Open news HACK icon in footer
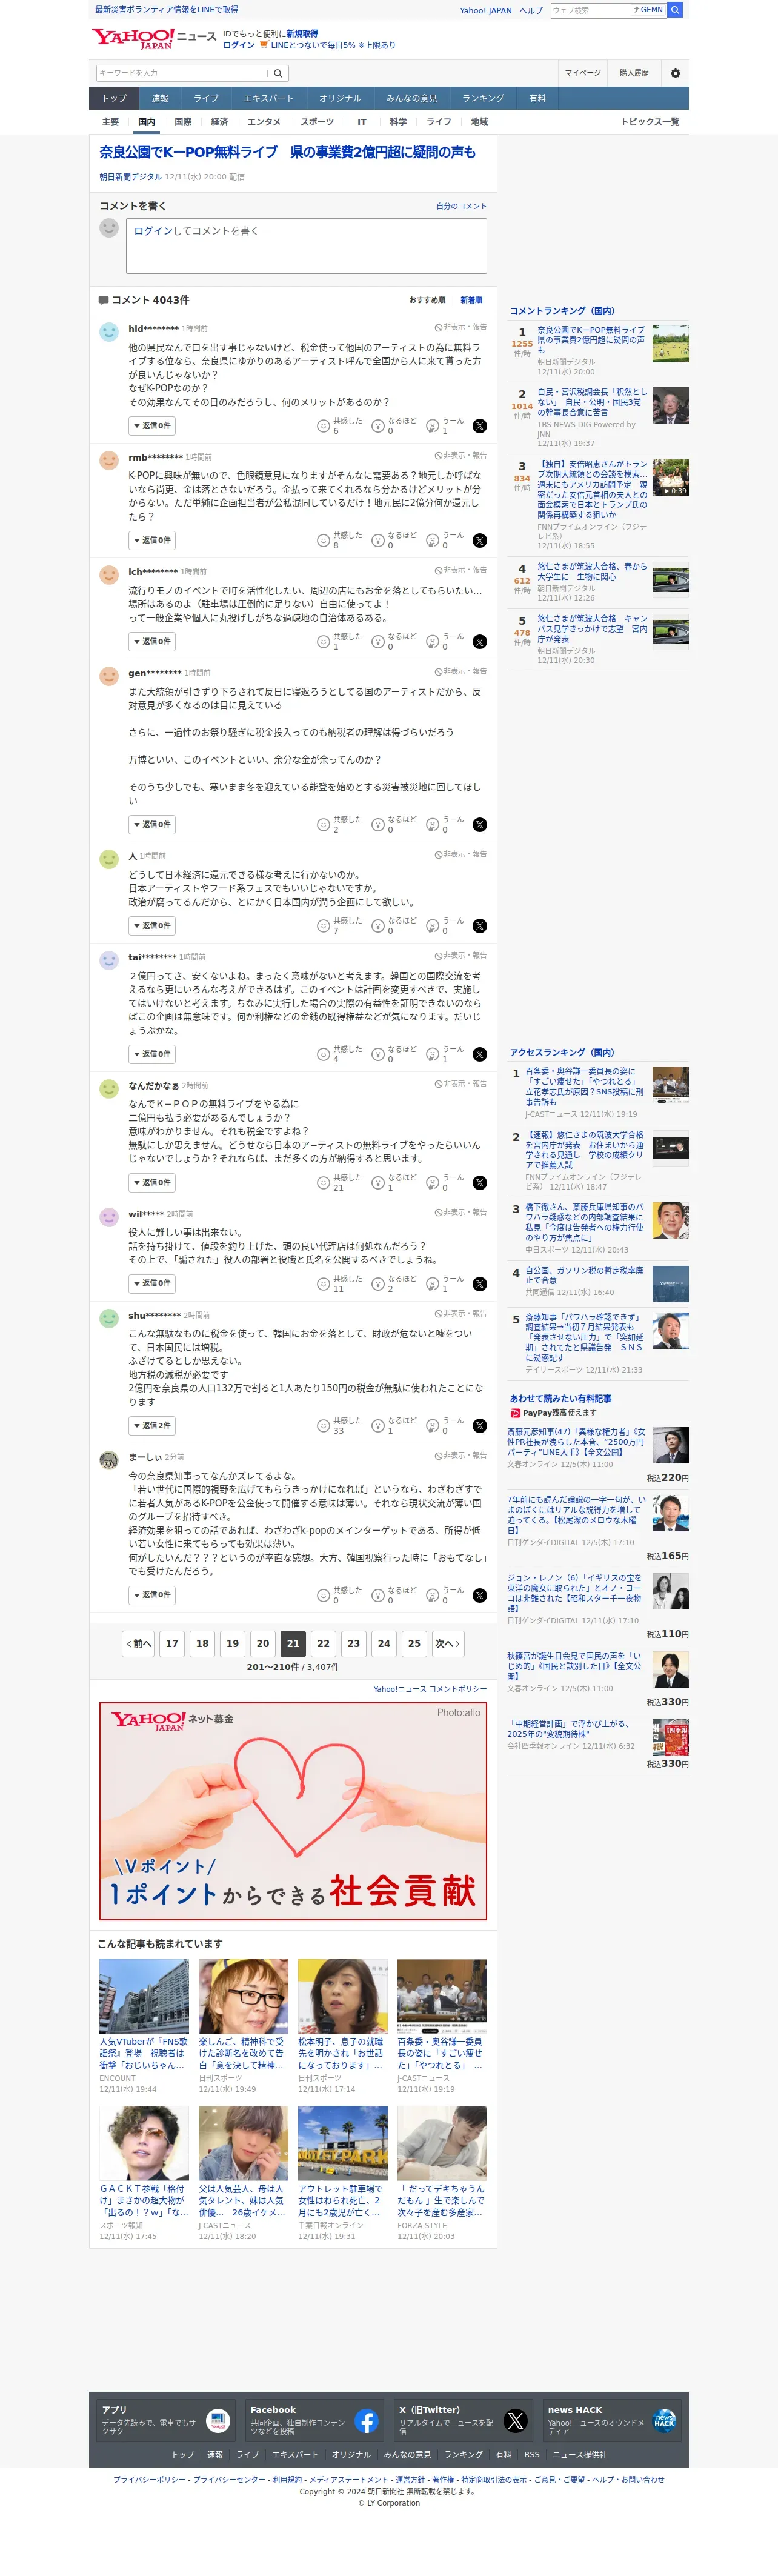This screenshot has width=778, height=2576. [664, 2420]
